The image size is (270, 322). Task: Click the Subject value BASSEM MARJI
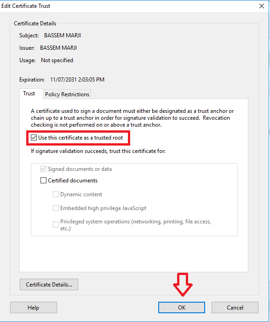tap(63, 35)
